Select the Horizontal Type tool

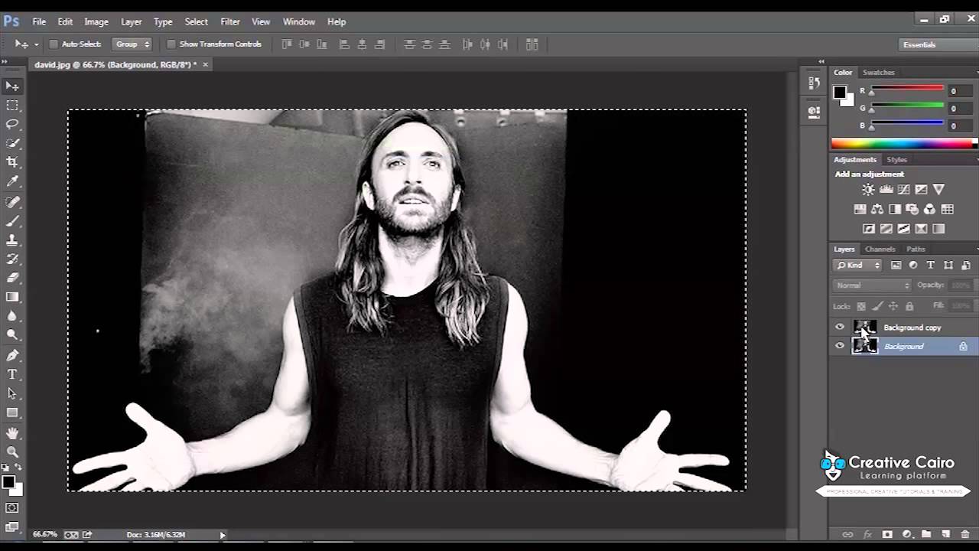pyautogui.click(x=12, y=374)
